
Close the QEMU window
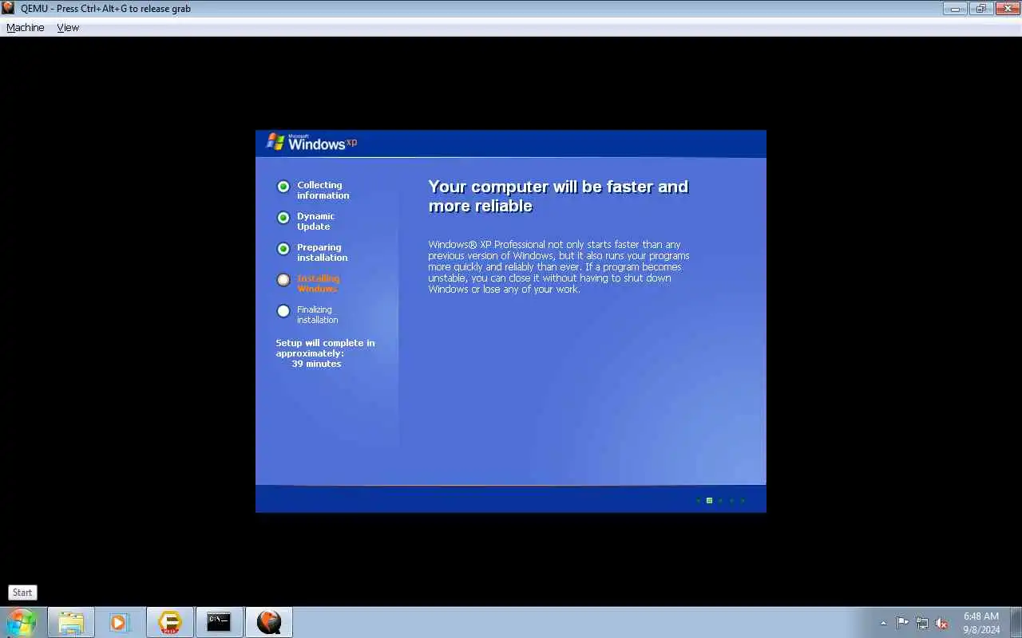[1006, 9]
